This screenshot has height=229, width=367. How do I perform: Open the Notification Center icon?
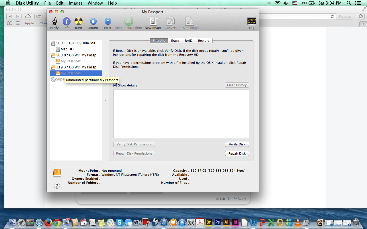(358, 3)
